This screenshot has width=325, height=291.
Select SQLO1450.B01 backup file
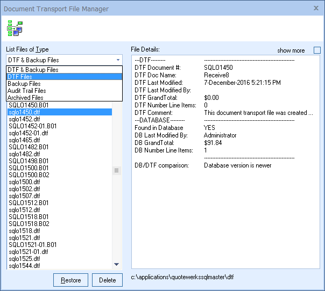tap(29, 105)
